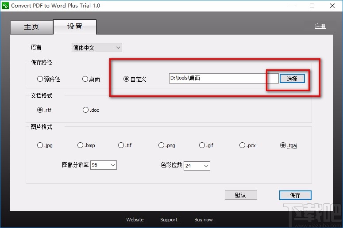
Task: Click the Buy now link
Action: 204,220
